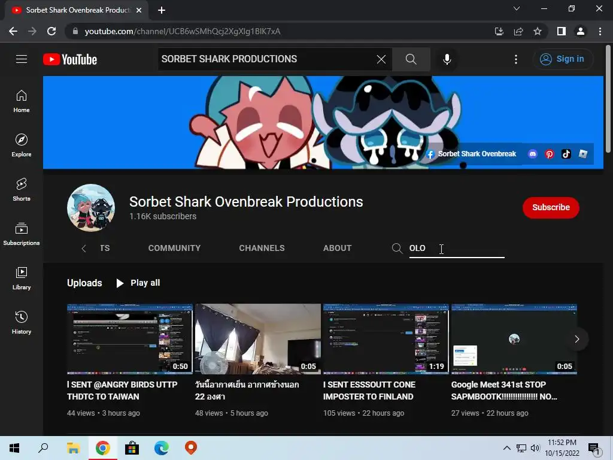Click the Subscribe button
Screen dimensions: 613x460
point(551,207)
